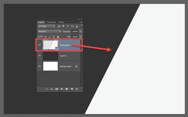Filter for pixel layers icon
The width and height of the screenshot is (188, 117).
click(x=59, y=26)
